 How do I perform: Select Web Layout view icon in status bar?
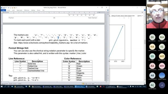pos(87,84)
